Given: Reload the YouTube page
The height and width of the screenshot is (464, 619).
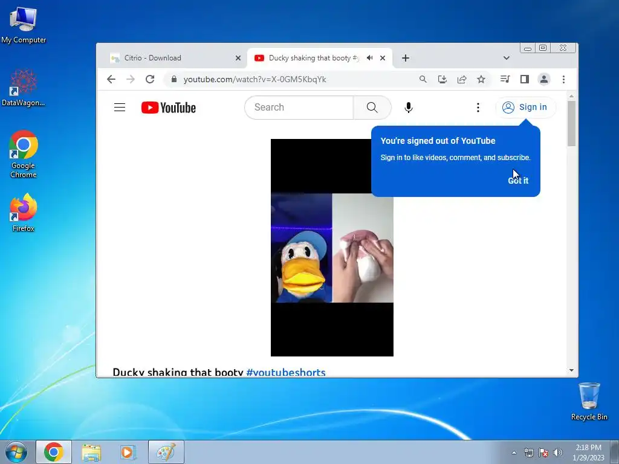Looking at the screenshot, I should click(150, 79).
